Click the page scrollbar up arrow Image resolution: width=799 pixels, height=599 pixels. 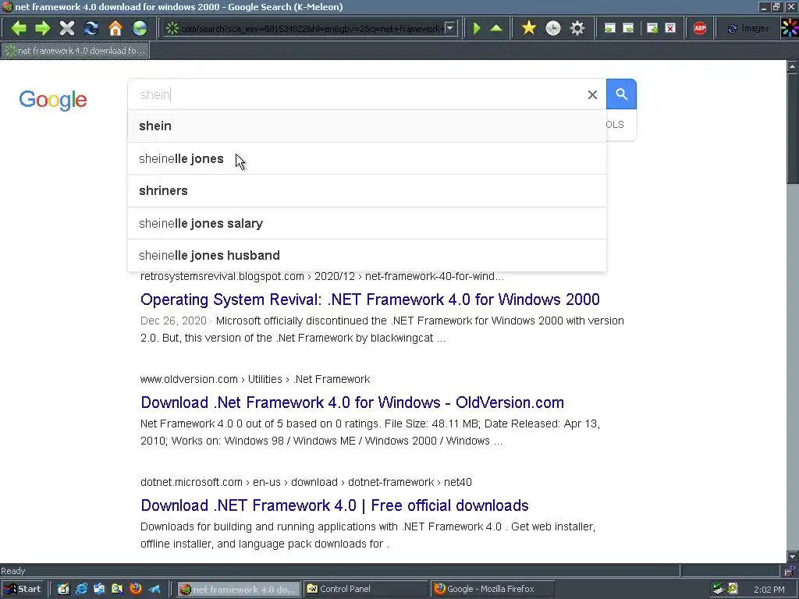(x=793, y=66)
